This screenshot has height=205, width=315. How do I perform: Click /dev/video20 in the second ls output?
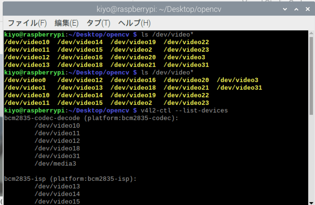[186, 80]
